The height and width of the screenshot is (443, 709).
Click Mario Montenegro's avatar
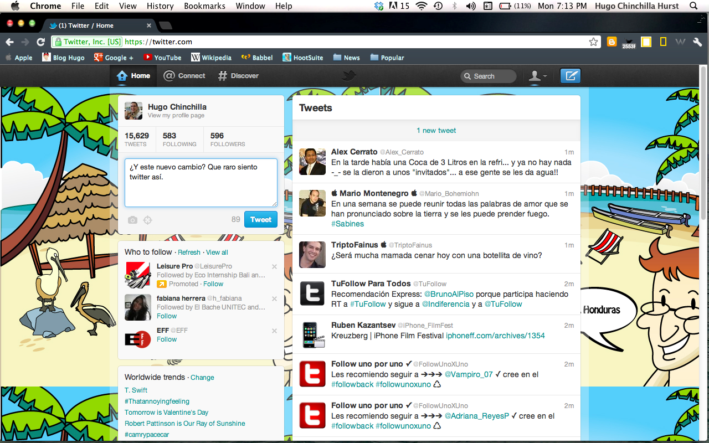point(312,203)
